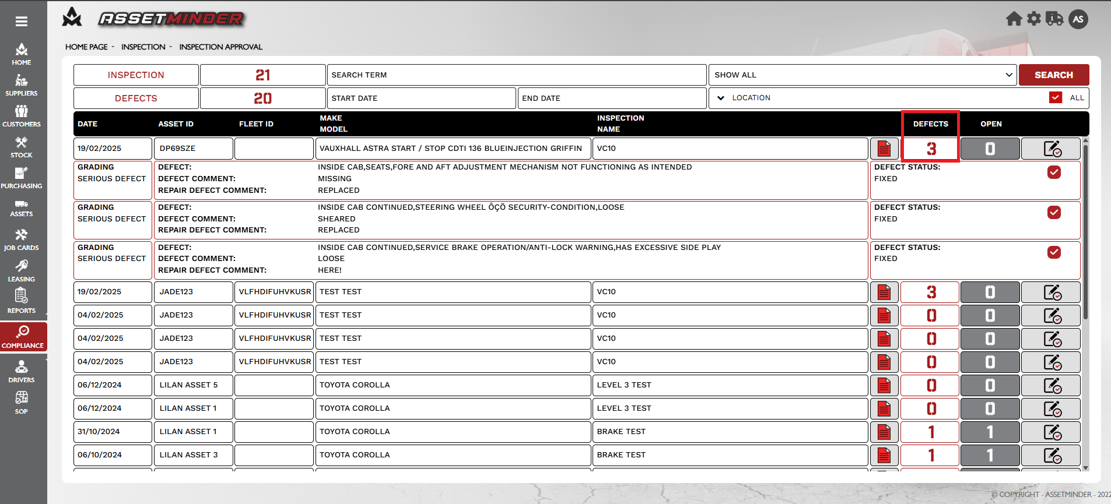Click date 31/10/2024 cell
The image size is (1111, 504).
[x=113, y=432]
